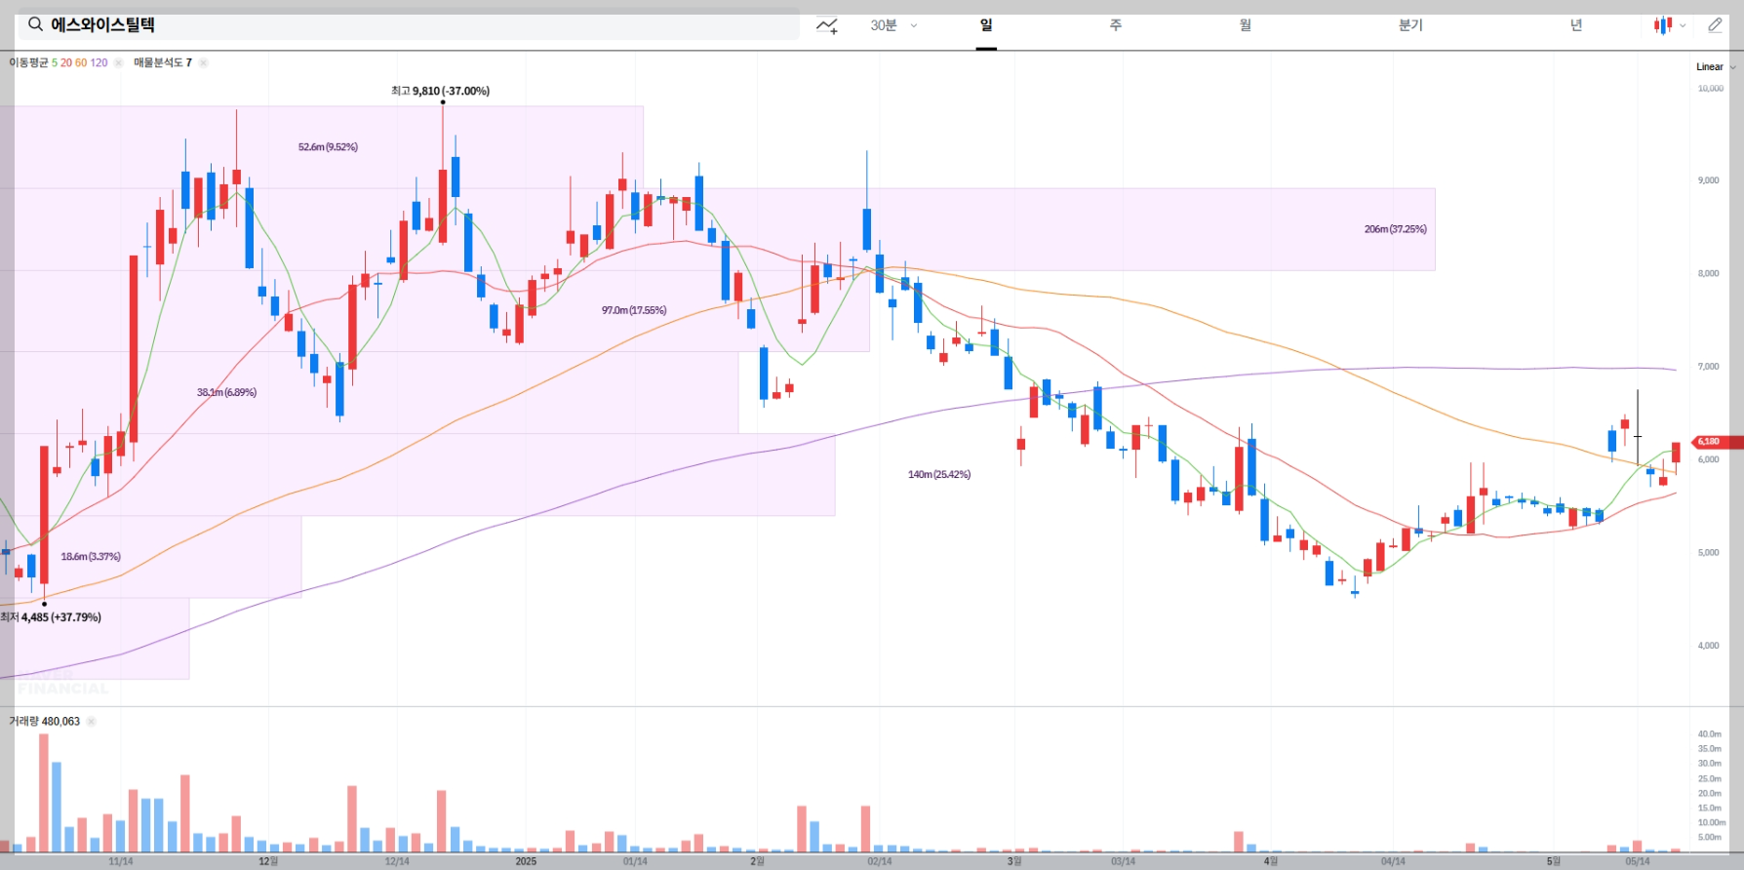The image size is (1744, 870).
Task: Activate the pencil drawing tool
Action: (x=1716, y=25)
